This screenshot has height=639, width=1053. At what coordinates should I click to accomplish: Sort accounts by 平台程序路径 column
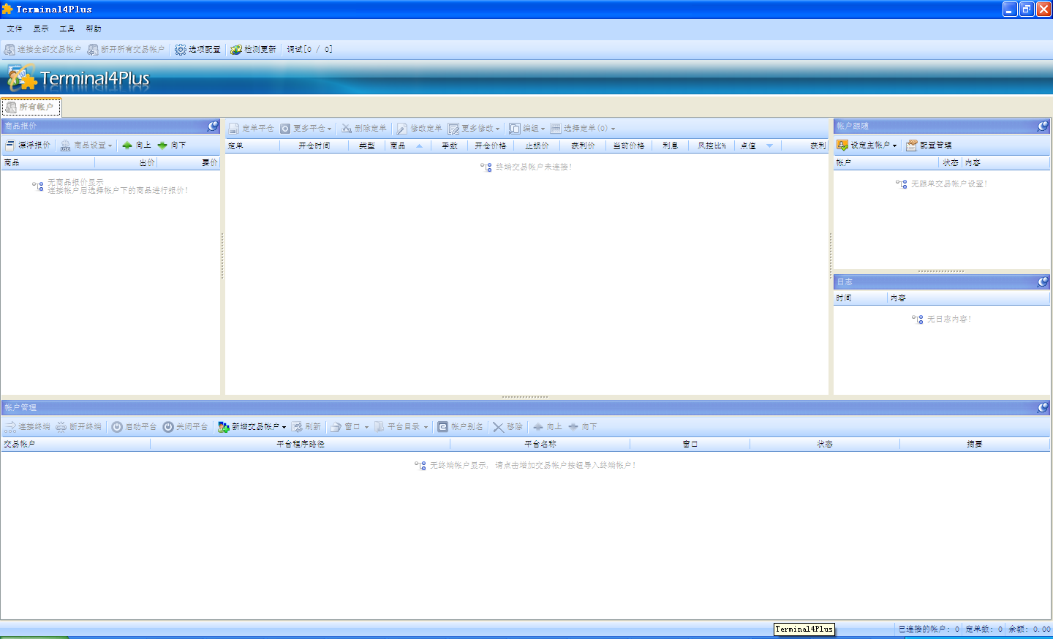pos(301,445)
